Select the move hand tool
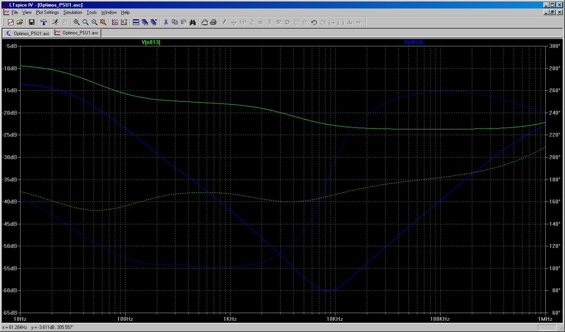 [x=296, y=22]
